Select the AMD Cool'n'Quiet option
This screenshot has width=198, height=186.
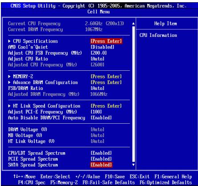[x=28, y=47]
